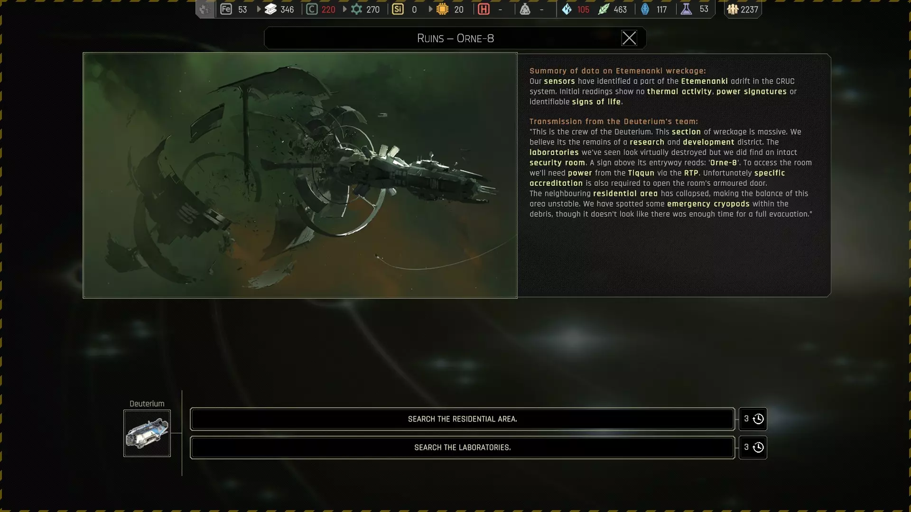Screen dimensions: 911x512
Task: Expand arrow between iron and steel
Action: (x=259, y=9)
